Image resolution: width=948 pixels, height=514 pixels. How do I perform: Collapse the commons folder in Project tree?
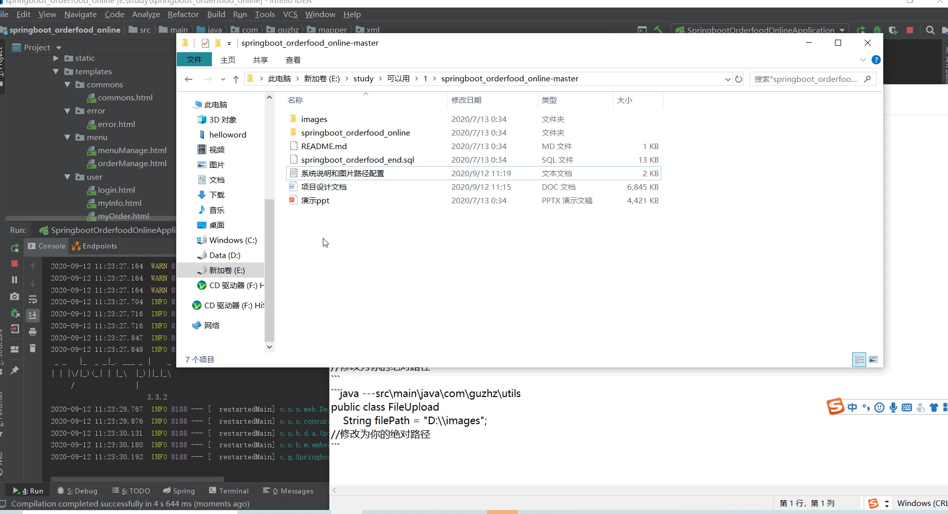[x=67, y=85]
